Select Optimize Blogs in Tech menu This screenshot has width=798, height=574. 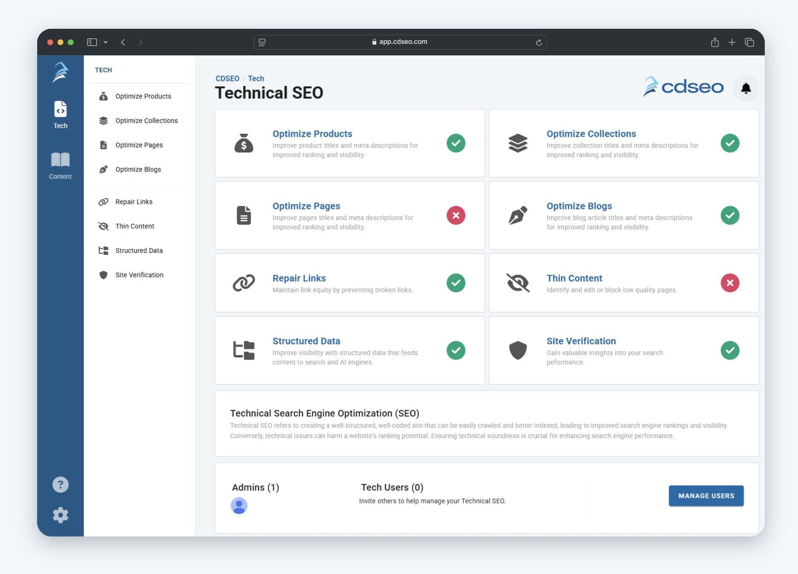pos(138,170)
